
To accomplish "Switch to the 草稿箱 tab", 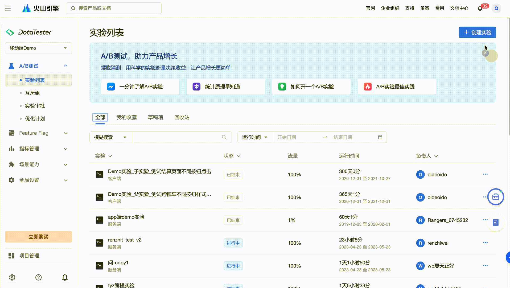I will point(155,117).
